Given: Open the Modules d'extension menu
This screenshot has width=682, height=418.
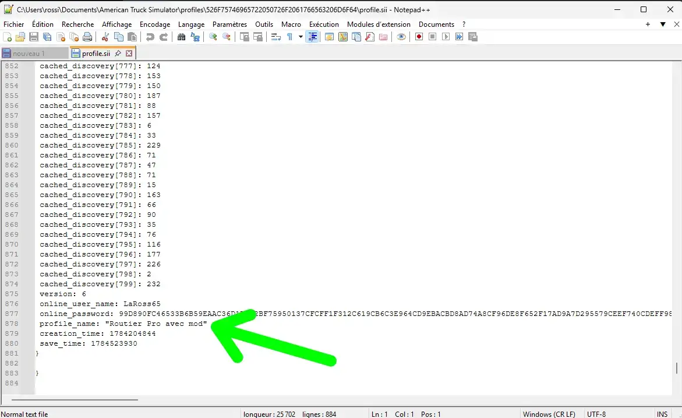Looking at the screenshot, I should point(379,24).
